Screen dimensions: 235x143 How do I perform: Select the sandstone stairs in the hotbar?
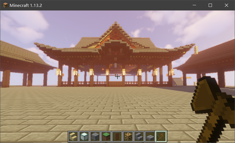pyautogui.click(x=73, y=136)
